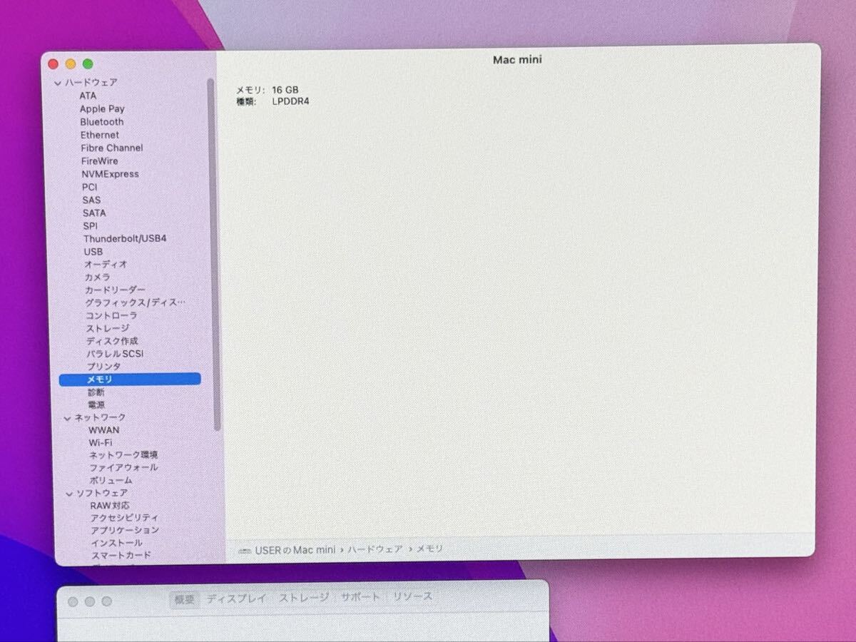Minimize System Information window with yellow button
The image size is (856, 642).
tap(71, 64)
